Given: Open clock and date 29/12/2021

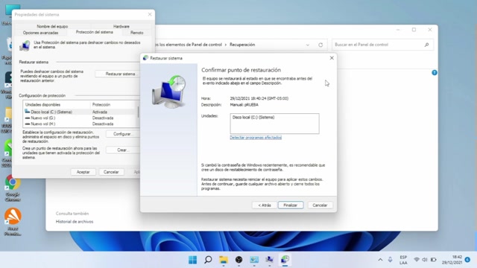Looking at the screenshot, I should (x=452, y=260).
